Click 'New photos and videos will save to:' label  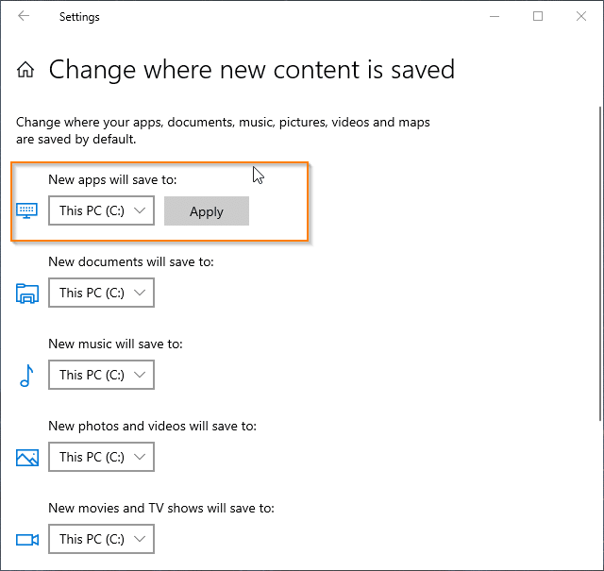[x=153, y=427]
